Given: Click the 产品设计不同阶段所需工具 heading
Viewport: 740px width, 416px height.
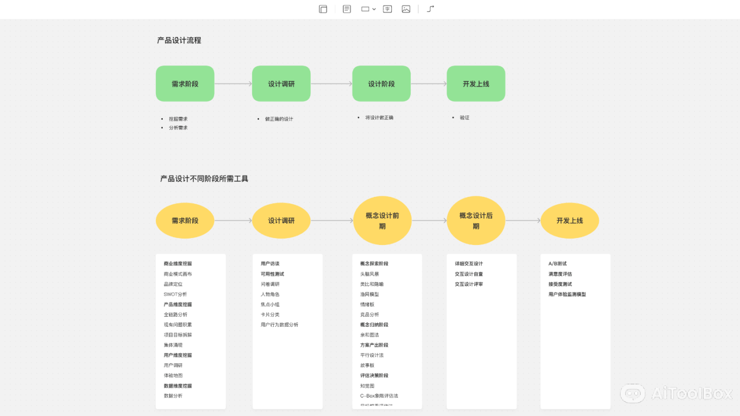Looking at the screenshot, I should click(x=204, y=179).
